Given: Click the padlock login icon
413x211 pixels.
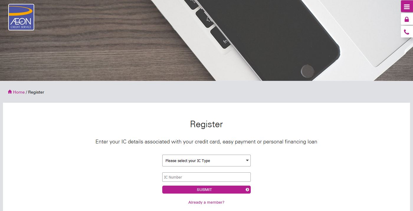Looking at the screenshot, I should 407,19.
